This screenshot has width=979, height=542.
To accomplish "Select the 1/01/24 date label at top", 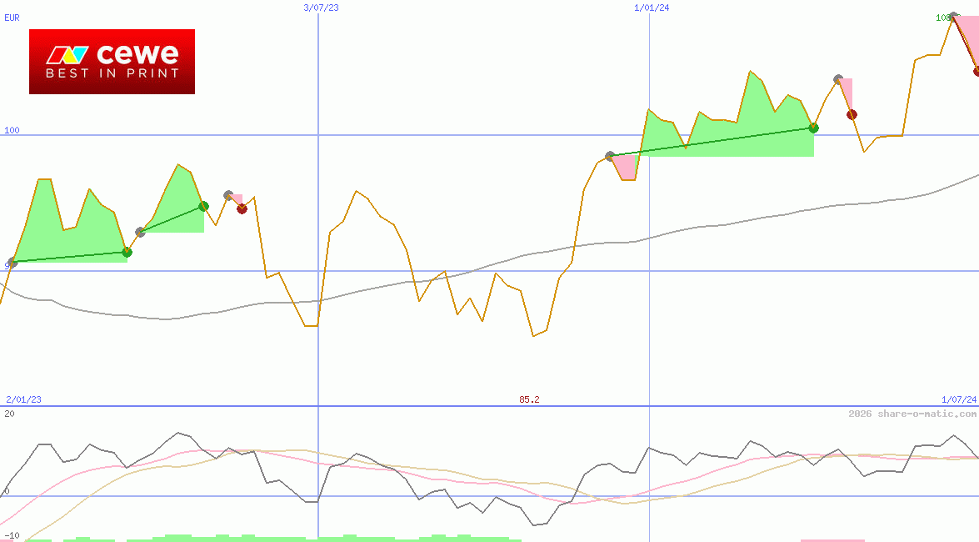I will [x=652, y=8].
